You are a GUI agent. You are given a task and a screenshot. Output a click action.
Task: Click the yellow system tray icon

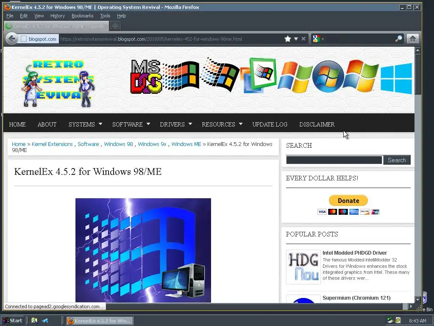(x=398, y=320)
